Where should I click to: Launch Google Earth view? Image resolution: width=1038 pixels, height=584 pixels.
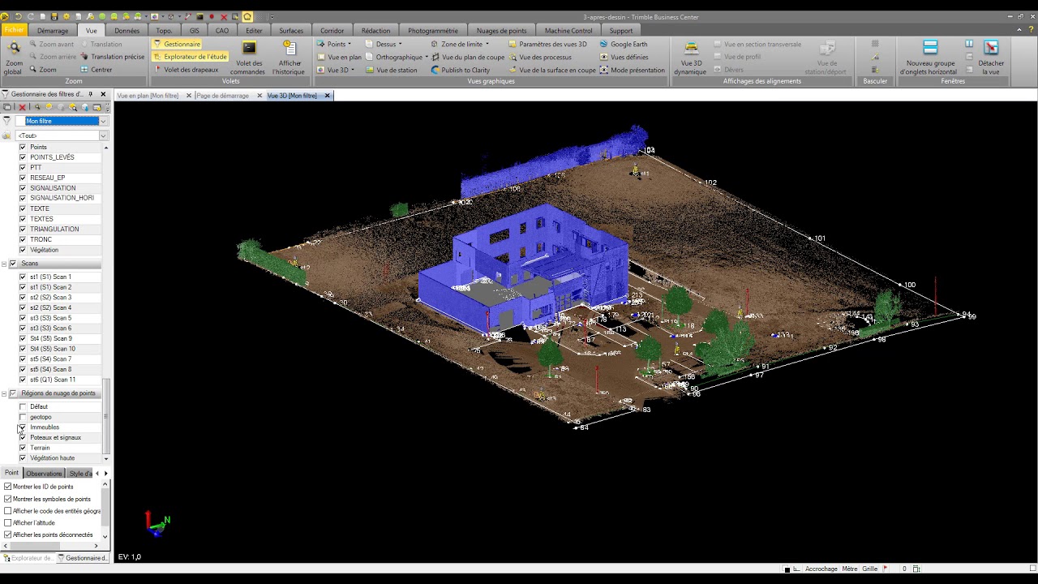pos(624,44)
